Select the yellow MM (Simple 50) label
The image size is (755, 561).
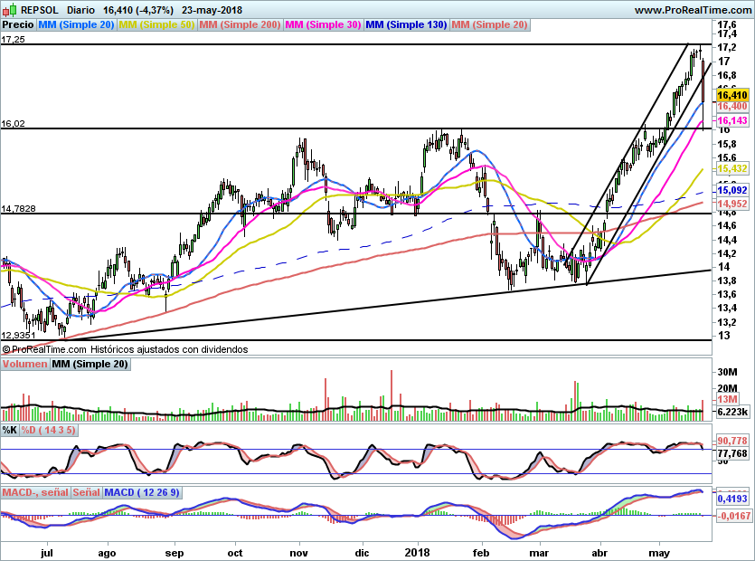(156, 24)
